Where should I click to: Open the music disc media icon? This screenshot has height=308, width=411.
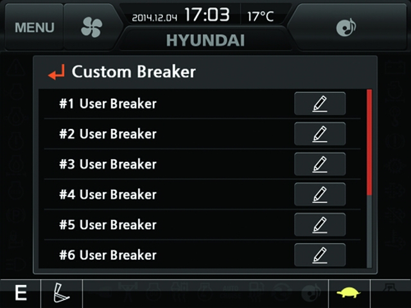346,27
